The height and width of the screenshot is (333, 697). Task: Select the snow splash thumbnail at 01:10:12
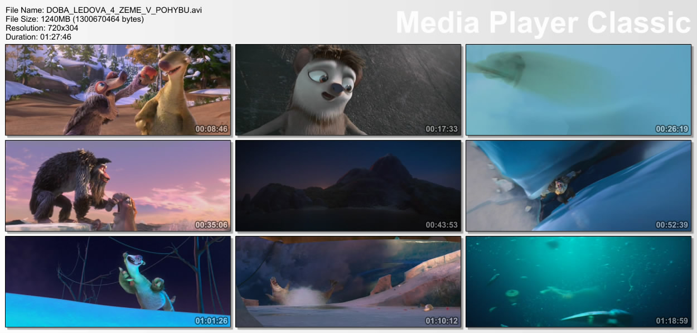coord(348,281)
